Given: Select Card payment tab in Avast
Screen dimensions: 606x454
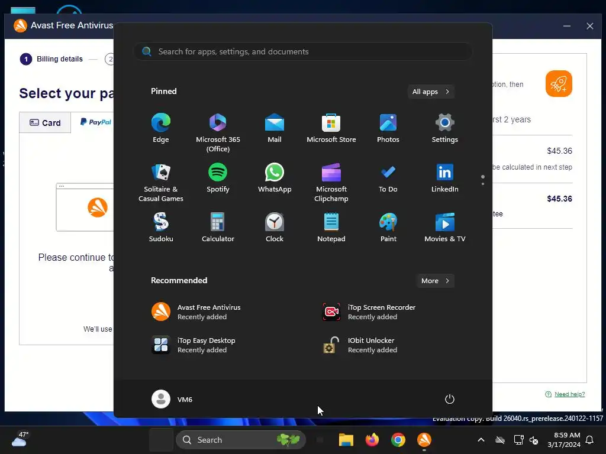Looking at the screenshot, I should tap(45, 123).
